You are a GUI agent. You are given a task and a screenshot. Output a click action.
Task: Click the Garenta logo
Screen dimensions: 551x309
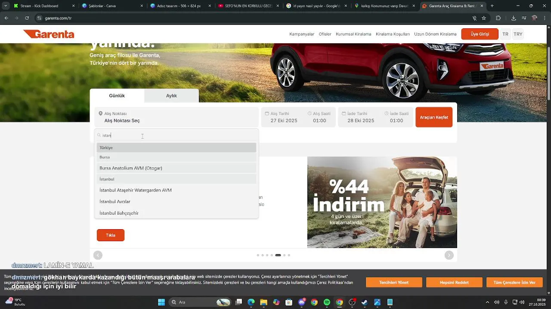click(49, 34)
